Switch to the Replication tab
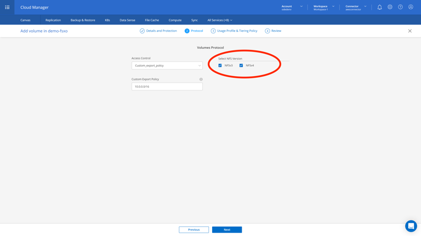 (53, 20)
